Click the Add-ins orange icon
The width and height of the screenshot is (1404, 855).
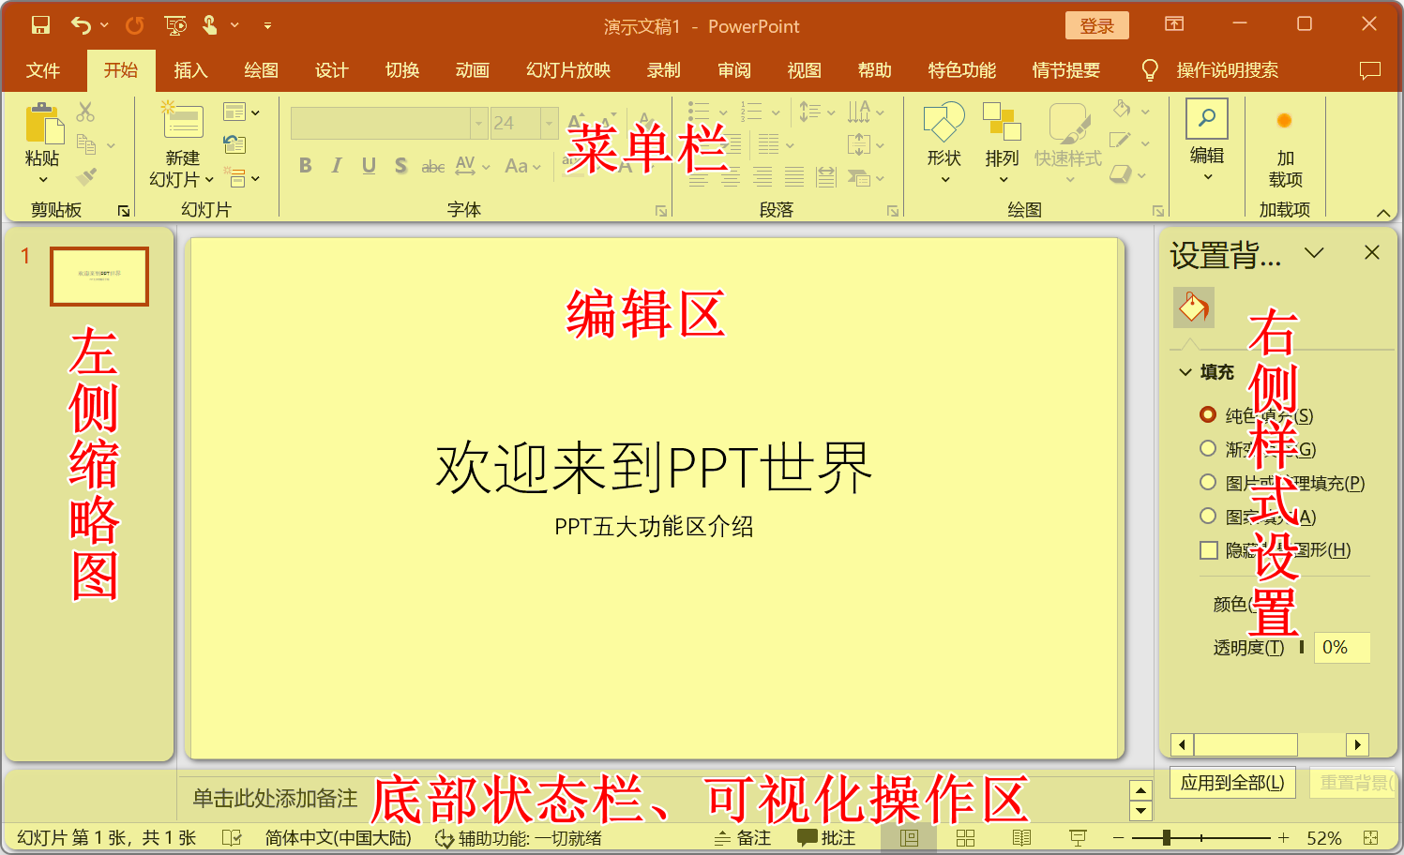[x=1285, y=120]
